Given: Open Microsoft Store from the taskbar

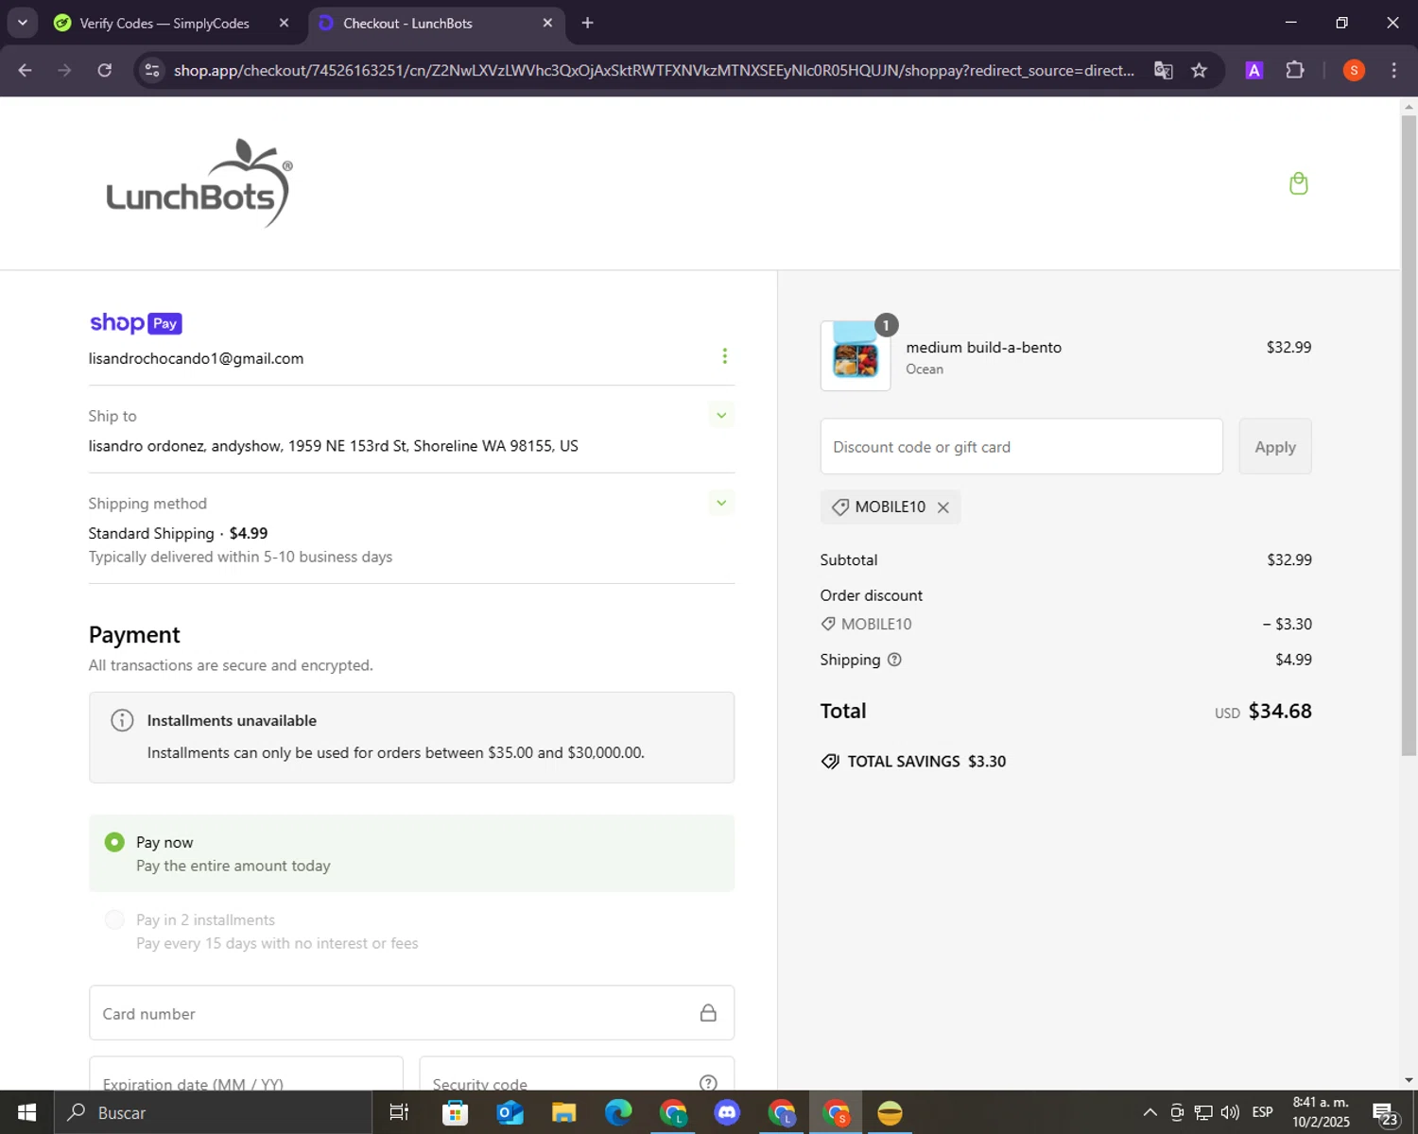Looking at the screenshot, I should coord(456,1112).
